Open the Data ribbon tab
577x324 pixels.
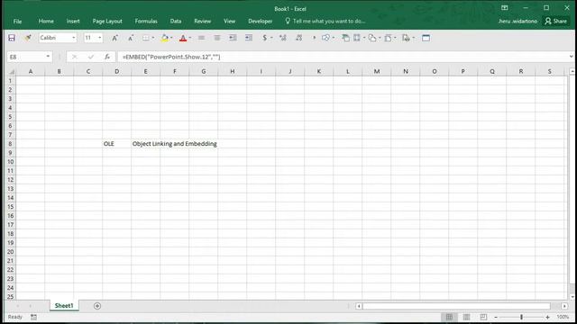[176, 22]
